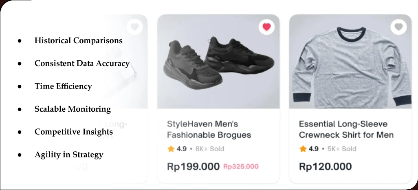Viewport: 418px width, 190px height.
Task: Select the Historical Comparisons bullet
Action: [x=78, y=40]
